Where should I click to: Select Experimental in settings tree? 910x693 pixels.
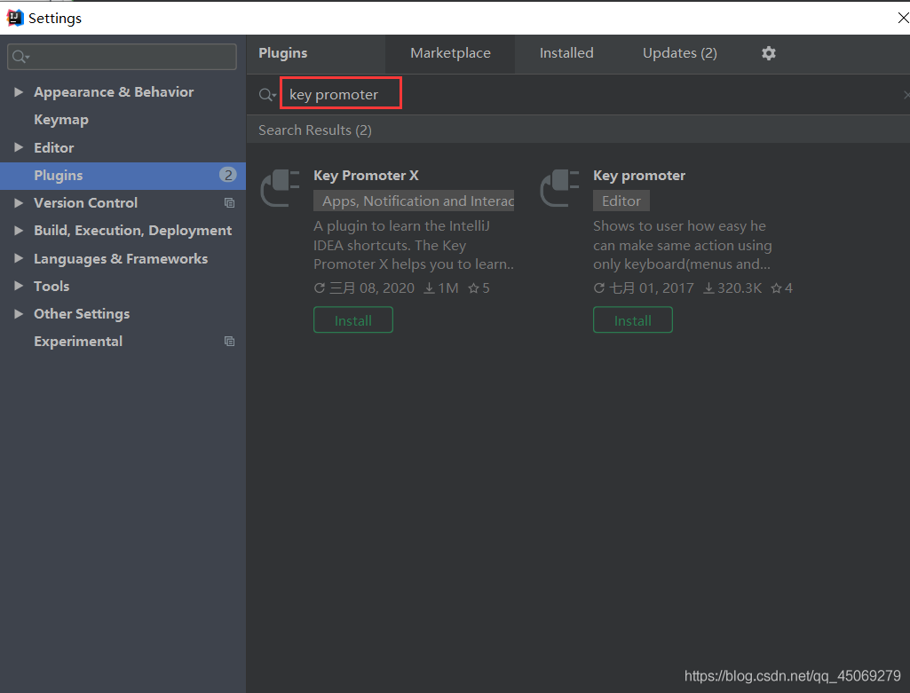(78, 342)
